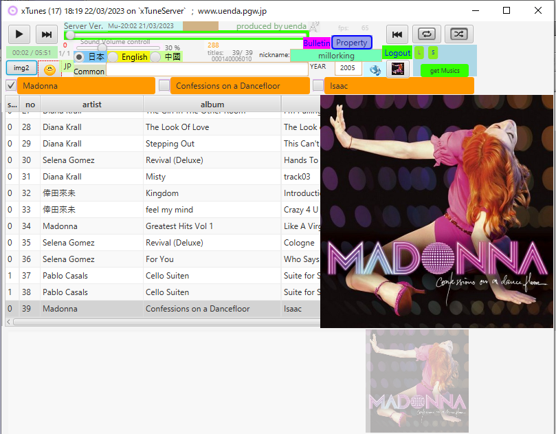This screenshot has height=434, width=556.
Task: Click the Logout button
Action: 397,53
